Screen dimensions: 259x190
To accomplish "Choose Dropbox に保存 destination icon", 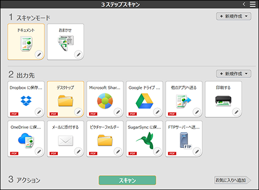I will point(26,101).
